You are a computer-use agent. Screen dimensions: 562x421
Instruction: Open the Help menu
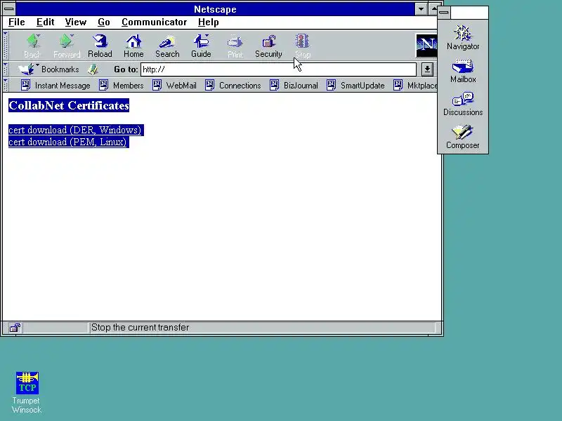208,22
